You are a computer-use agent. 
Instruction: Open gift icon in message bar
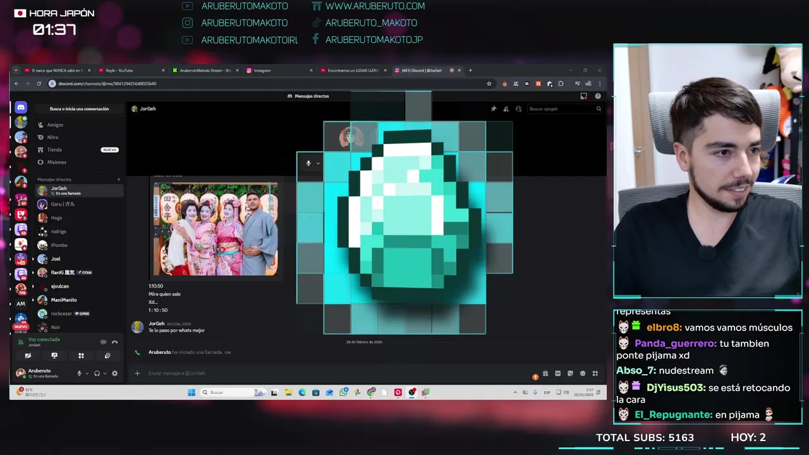[x=545, y=373]
